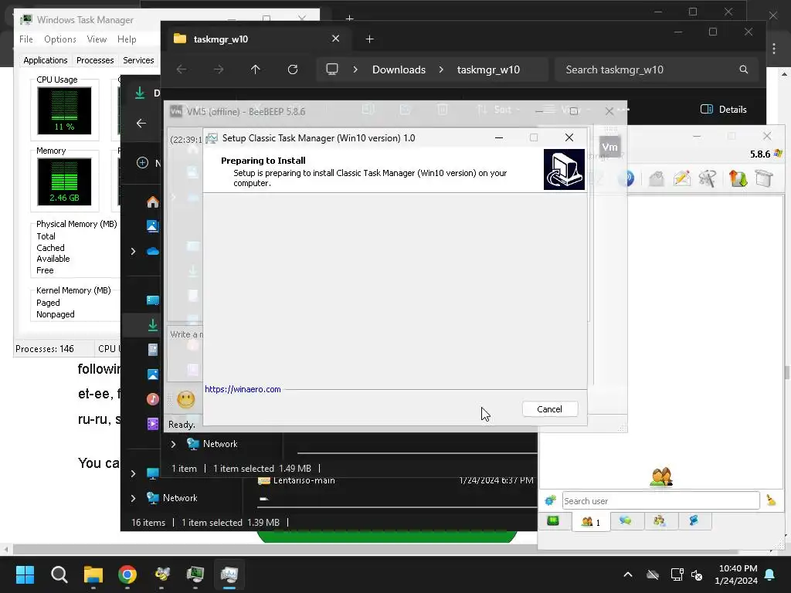Open Desktop in Explorer sidebar
This screenshot has width=791, height=593.
pos(152,300)
